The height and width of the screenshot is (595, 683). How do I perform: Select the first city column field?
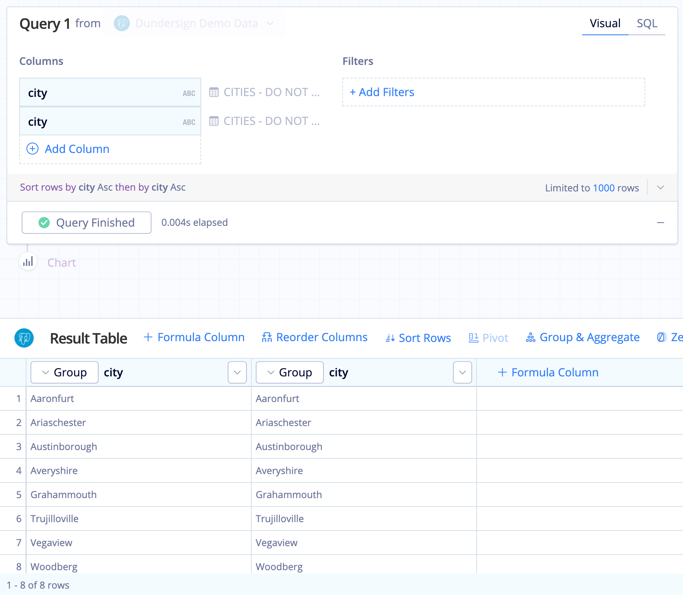(x=110, y=92)
